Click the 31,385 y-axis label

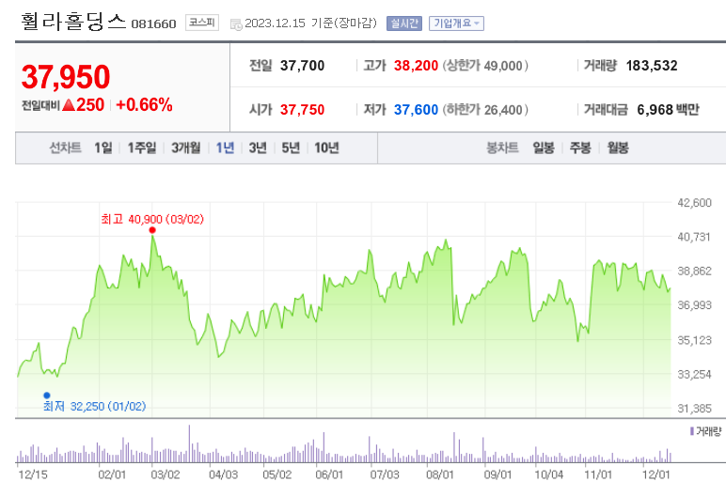(694, 408)
